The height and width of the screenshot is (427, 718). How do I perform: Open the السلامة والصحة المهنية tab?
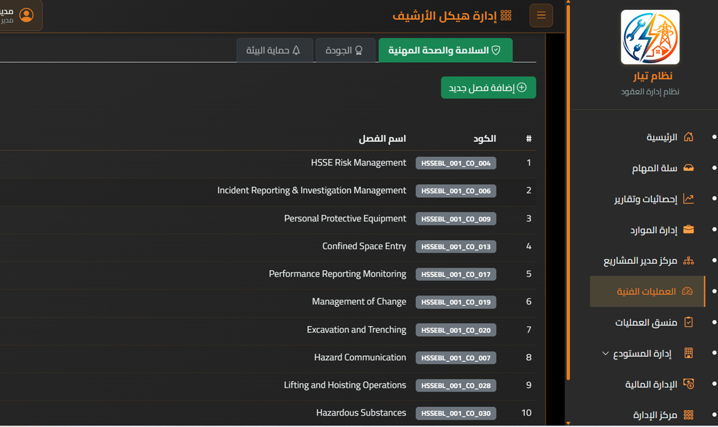pyautogui.click(x=445, y=50)
